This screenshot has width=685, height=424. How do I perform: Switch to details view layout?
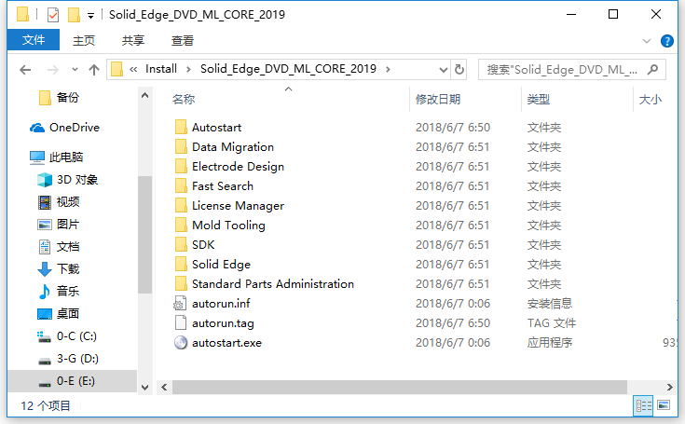pos(643,405)
